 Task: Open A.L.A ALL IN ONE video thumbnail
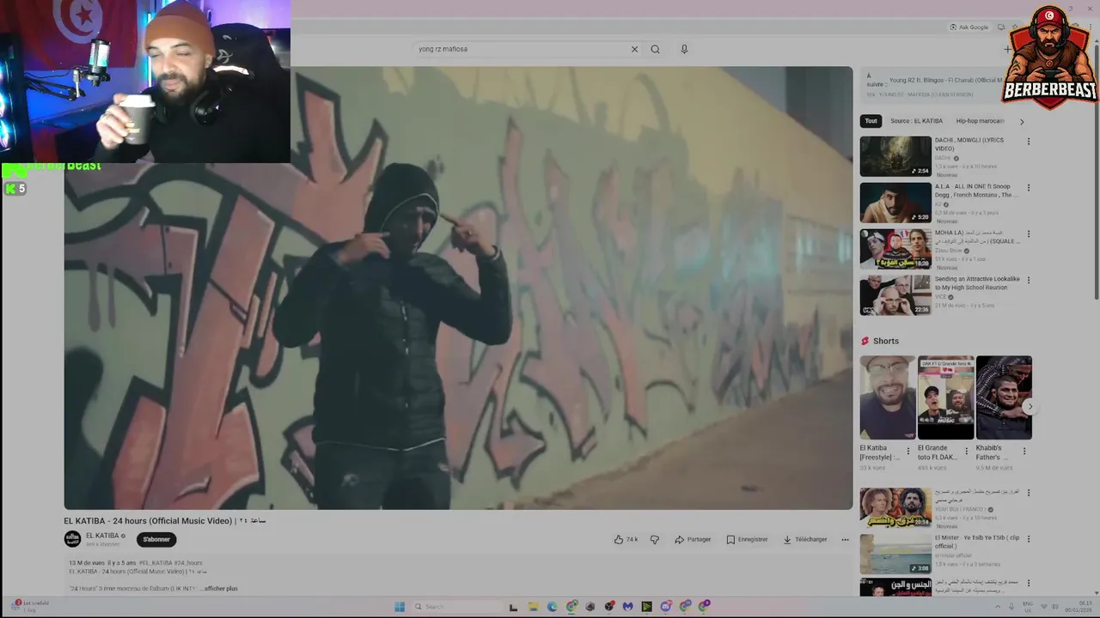pyautogui.click(x=895, y=203)
